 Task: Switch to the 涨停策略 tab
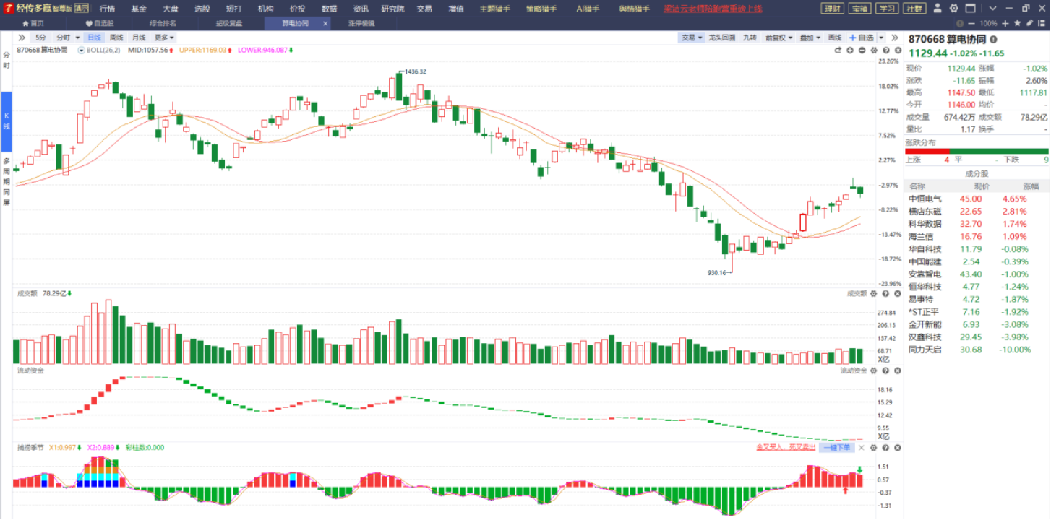pos(361,23)
